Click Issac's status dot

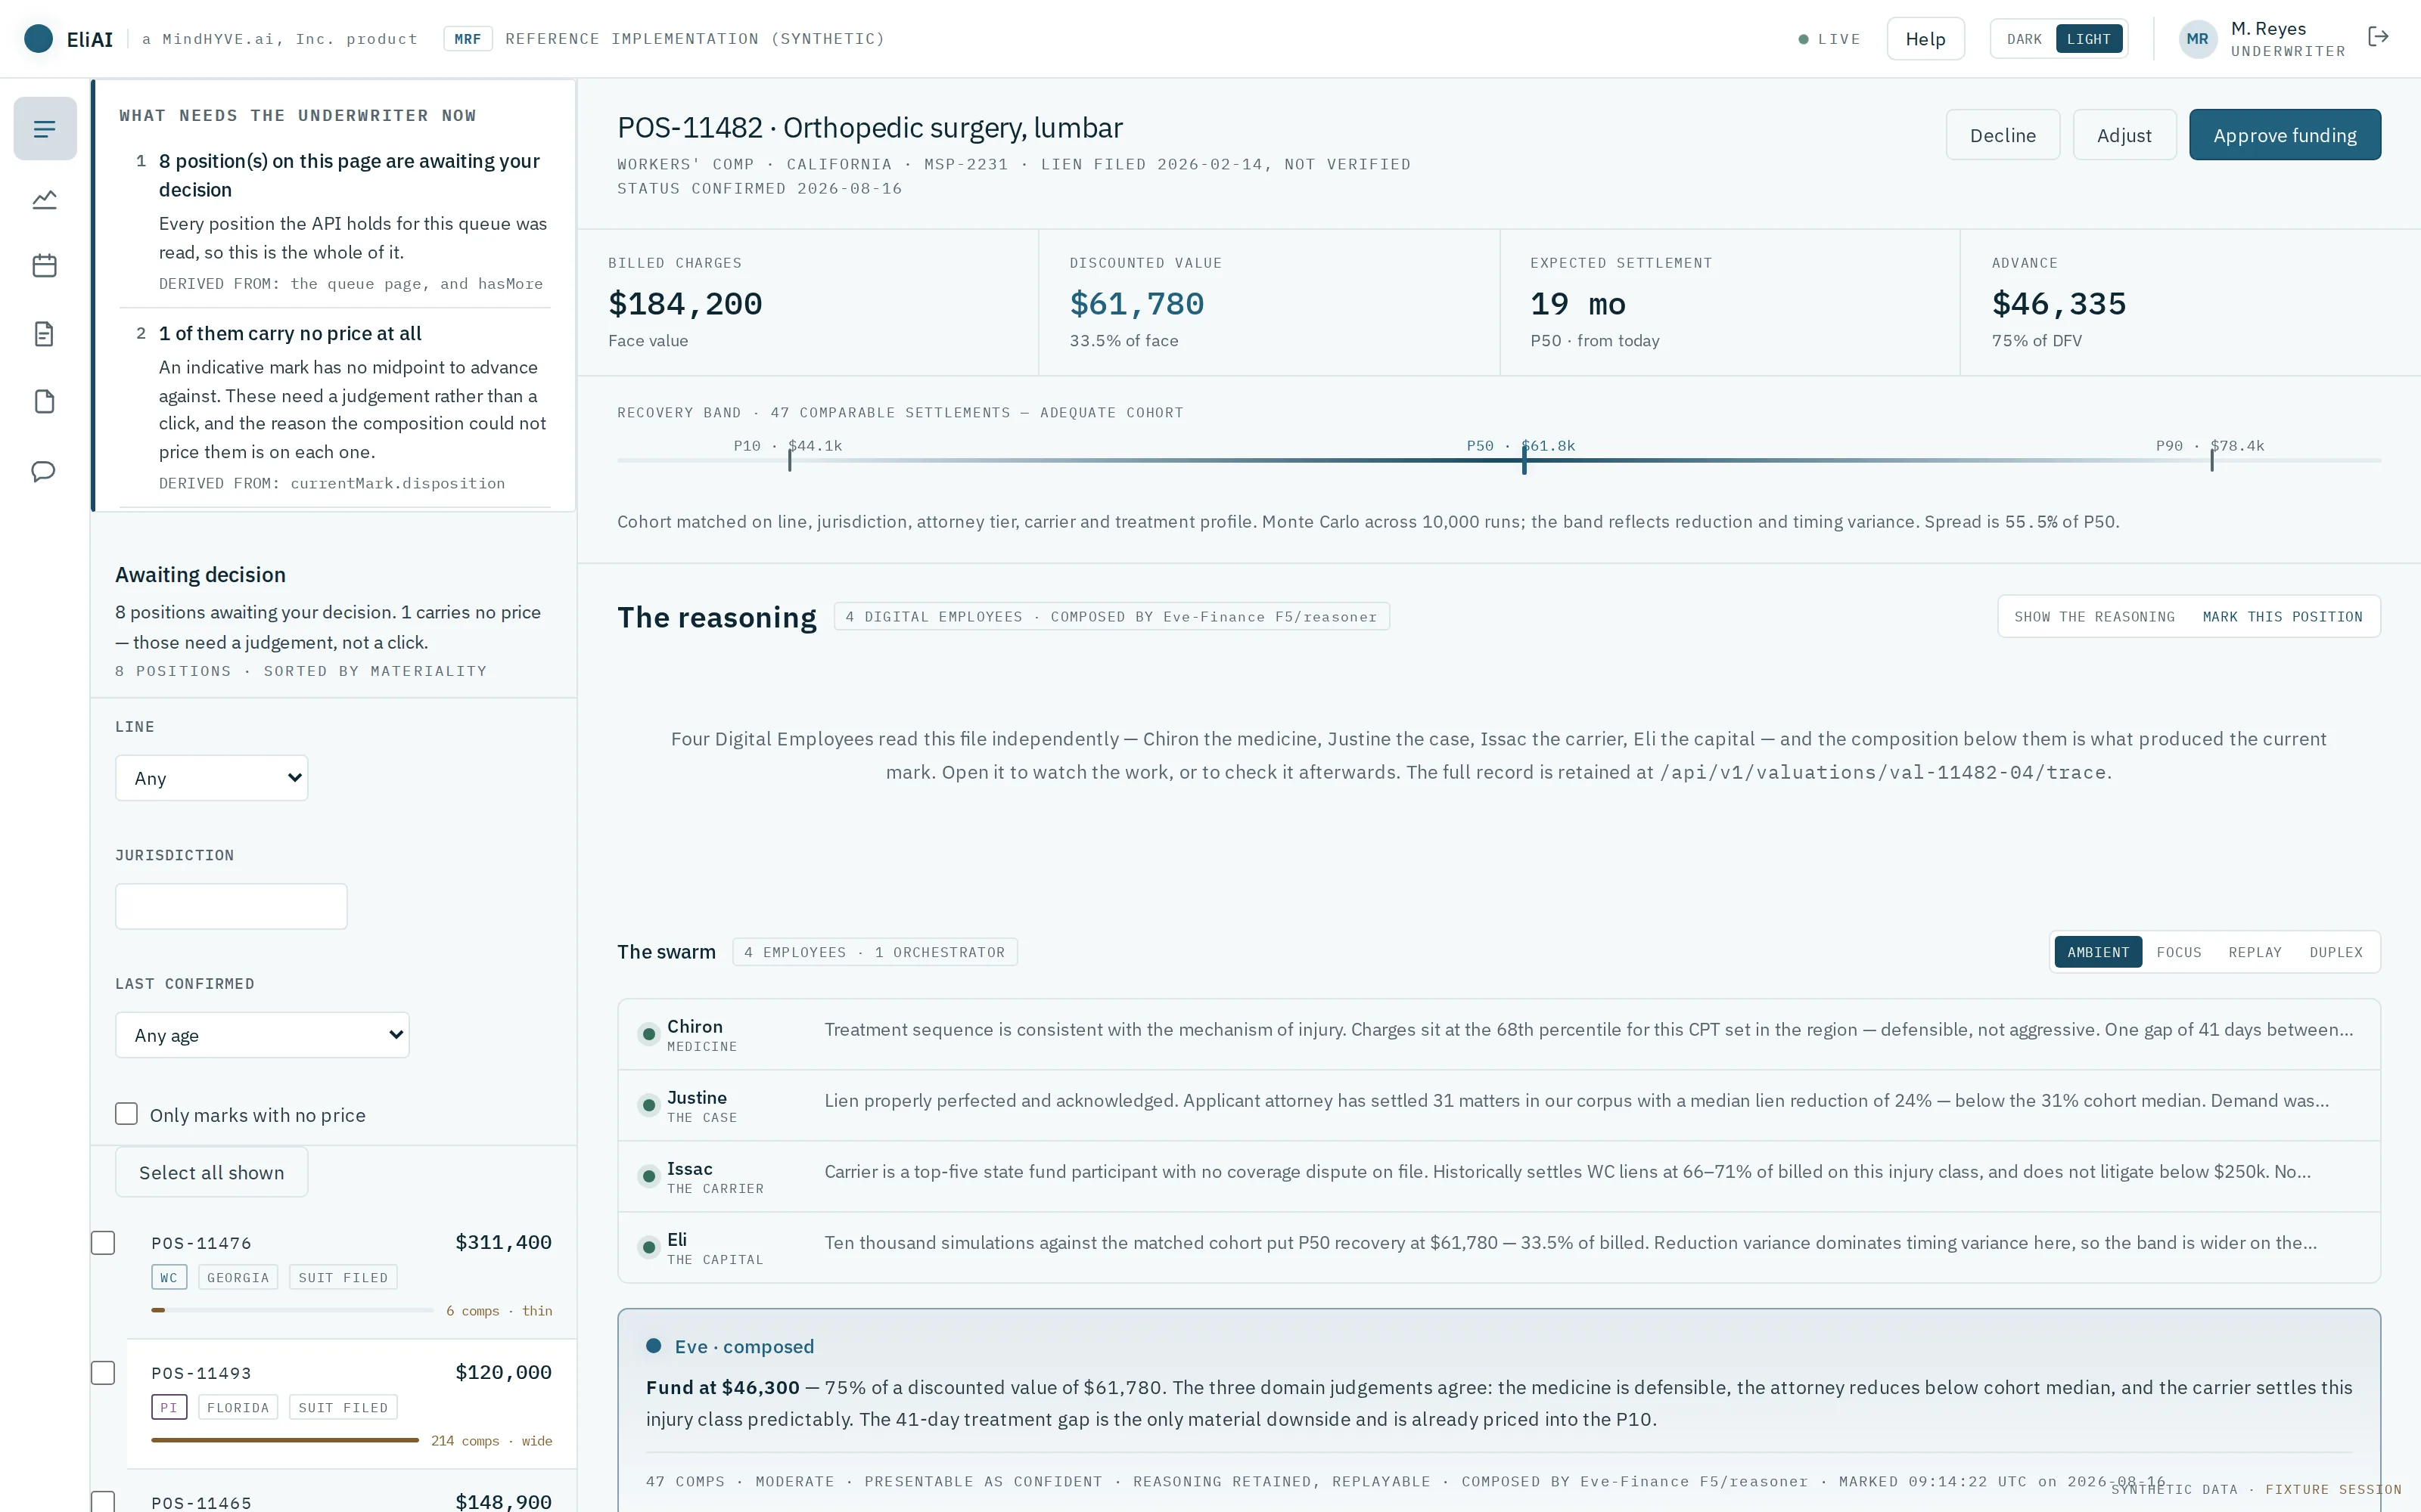649,1176
